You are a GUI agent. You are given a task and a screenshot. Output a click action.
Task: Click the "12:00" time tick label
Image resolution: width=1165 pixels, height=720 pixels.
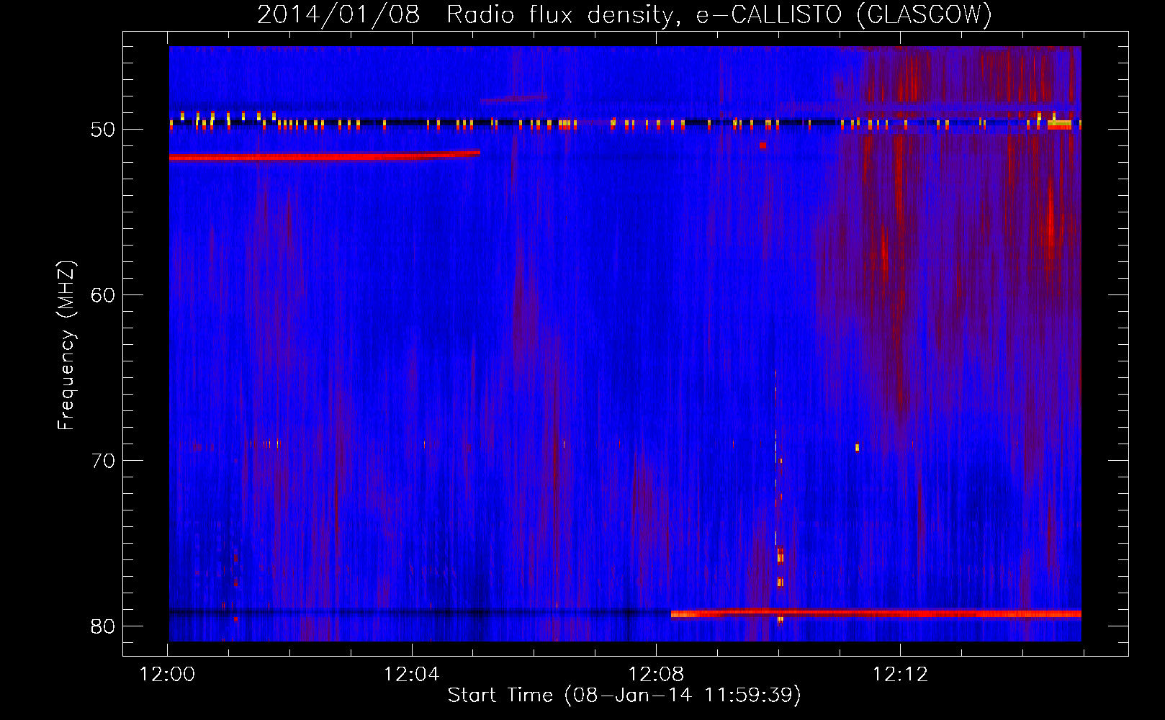[x=167, y=675]
